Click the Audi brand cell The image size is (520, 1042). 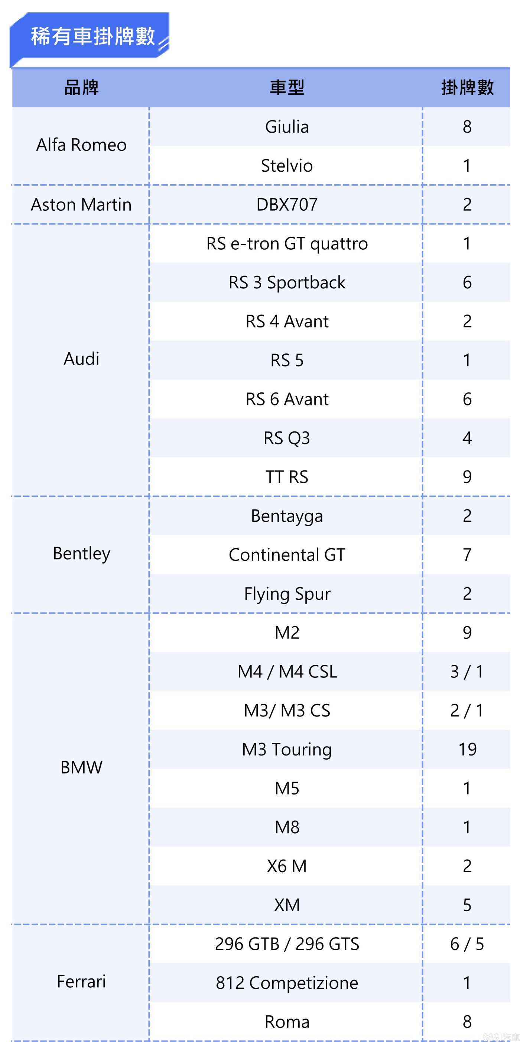tap(81, 359)
